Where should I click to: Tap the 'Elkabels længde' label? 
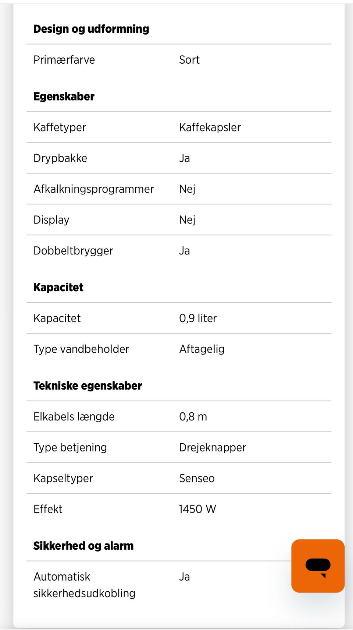[x=74, y=416]
